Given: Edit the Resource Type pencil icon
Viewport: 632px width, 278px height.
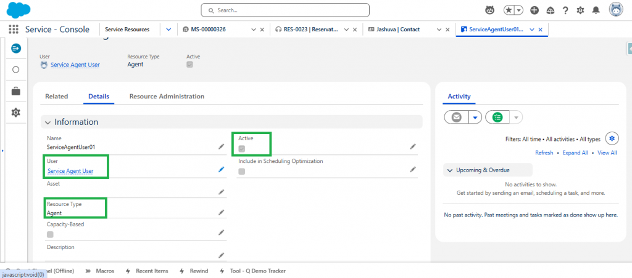Looking at the screenshot, I should [221, 212].
